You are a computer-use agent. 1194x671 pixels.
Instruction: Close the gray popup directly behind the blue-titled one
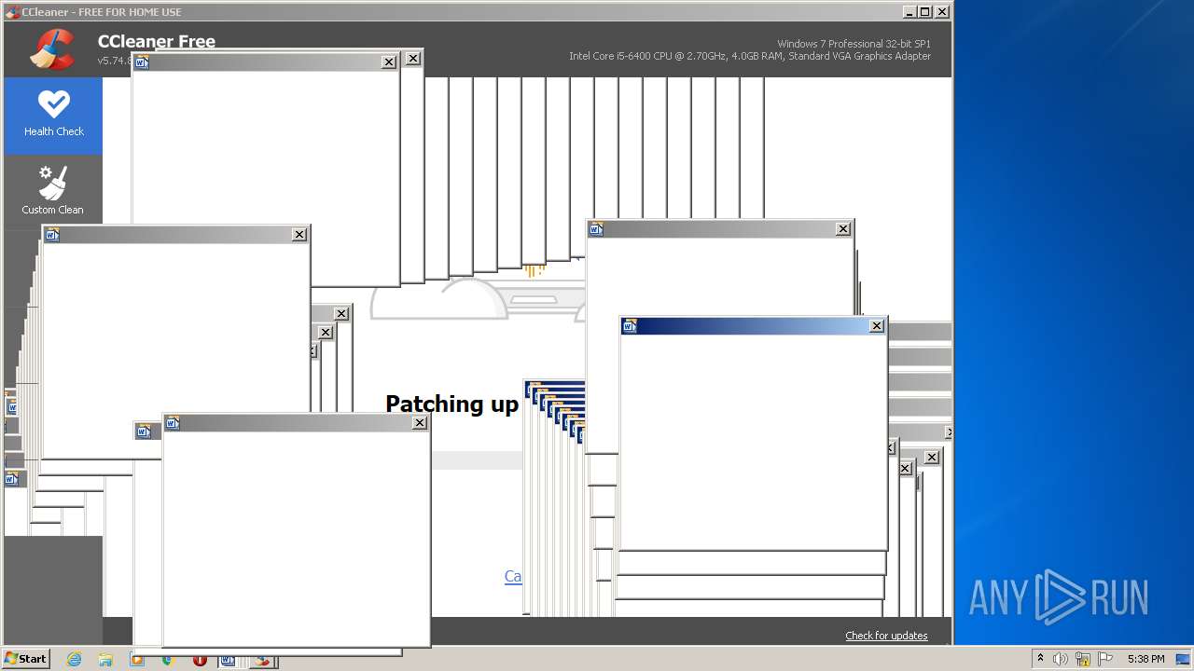(843, 229)
